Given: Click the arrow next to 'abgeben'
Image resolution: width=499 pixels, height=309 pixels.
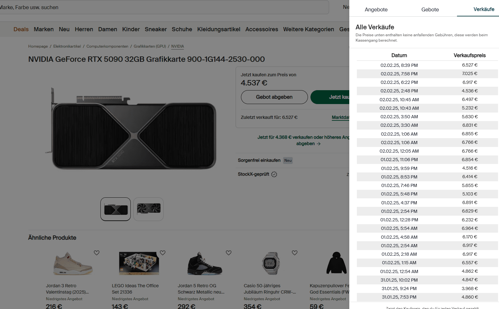Looking at the screenshot, I should tap(319, 144).
